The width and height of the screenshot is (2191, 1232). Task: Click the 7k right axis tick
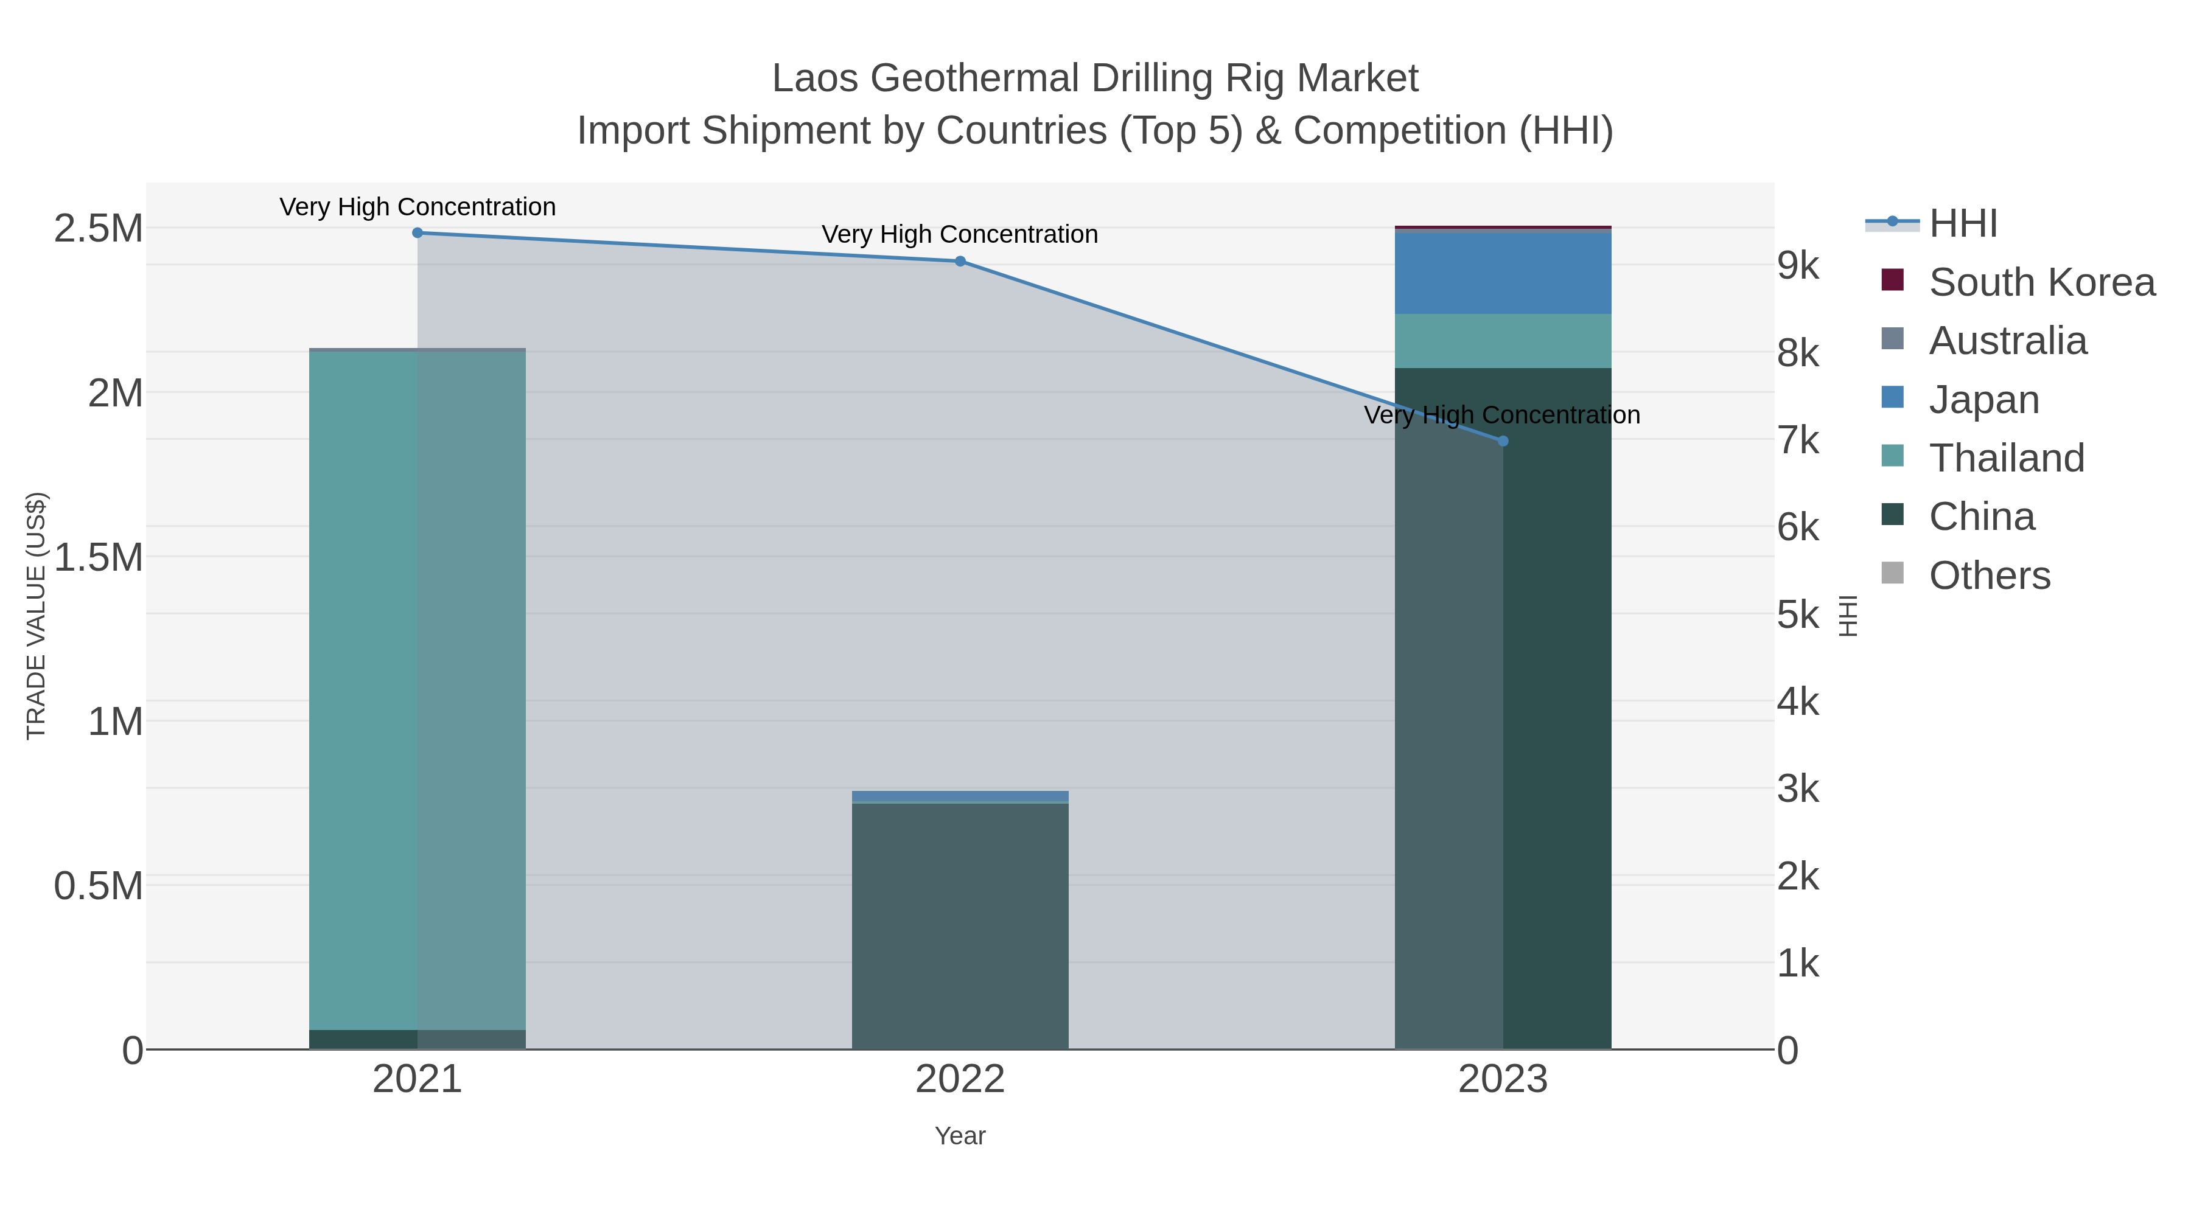tap(1798, 440)
